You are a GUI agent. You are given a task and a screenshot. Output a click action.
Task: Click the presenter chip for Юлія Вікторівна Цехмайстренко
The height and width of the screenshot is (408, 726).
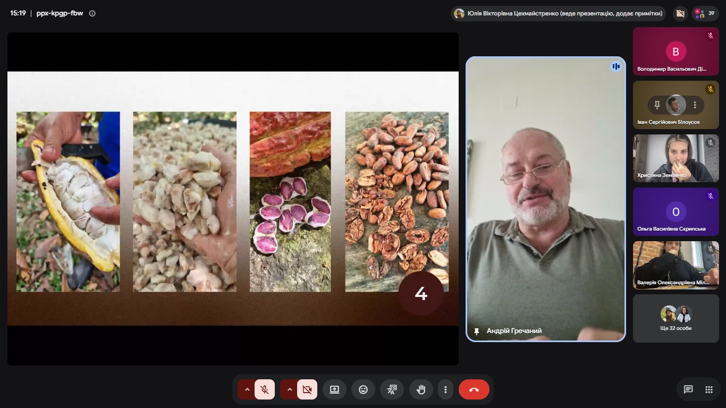click(x=559, y=13)
